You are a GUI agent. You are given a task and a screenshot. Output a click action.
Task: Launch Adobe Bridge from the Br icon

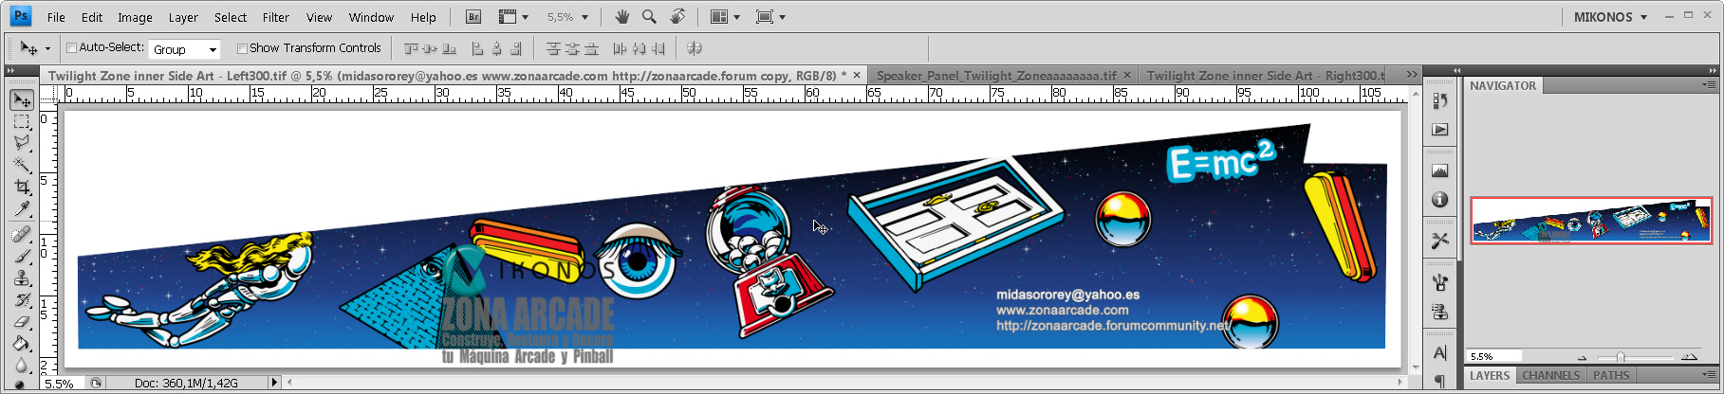473,17
